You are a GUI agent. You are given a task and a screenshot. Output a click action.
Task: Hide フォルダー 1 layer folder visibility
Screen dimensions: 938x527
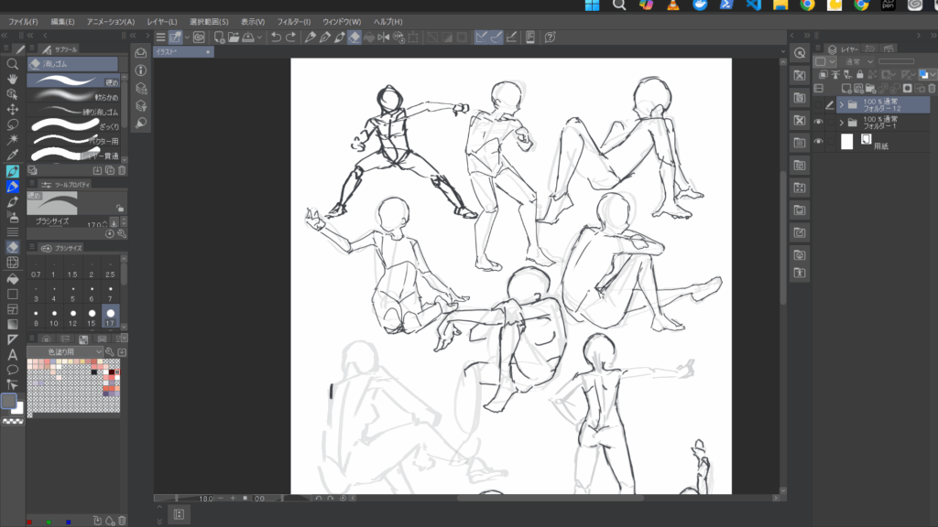[819, 122]
